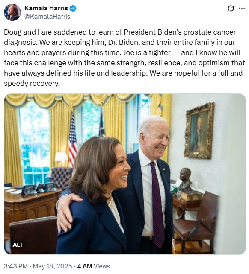This screenshot has width=249, height=274.
Task: Click the "Joe is a fighter" phrase
Action: (147, 52)
